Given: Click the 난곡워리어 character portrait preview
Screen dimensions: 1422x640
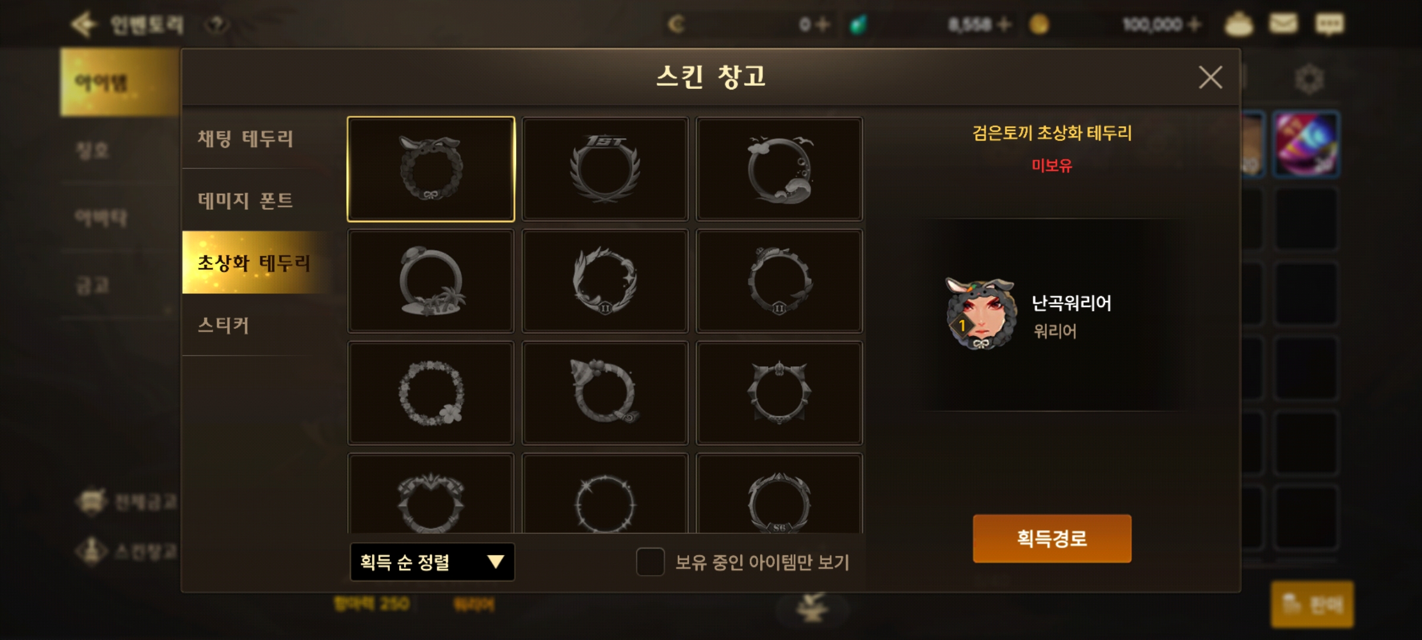Looking at the screenshot, I should [x=980, y=314].
